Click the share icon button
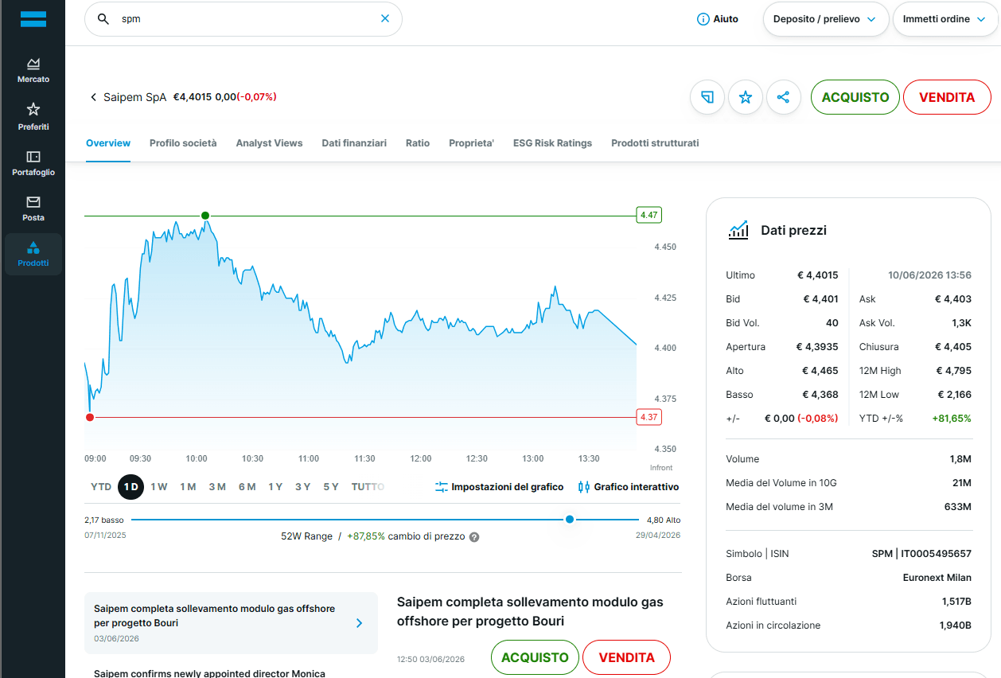Viewport: 1001px width, 678px height. [x=784, y=97]
